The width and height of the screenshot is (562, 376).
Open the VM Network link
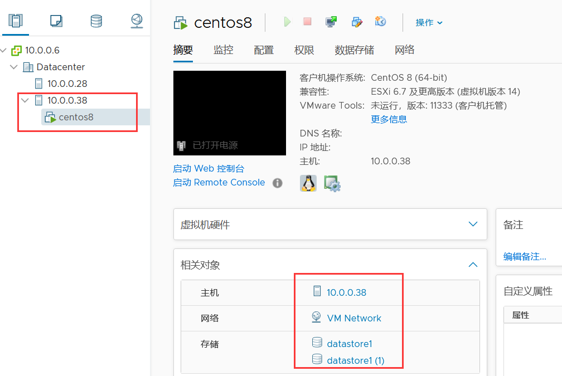tap(354, 318)
